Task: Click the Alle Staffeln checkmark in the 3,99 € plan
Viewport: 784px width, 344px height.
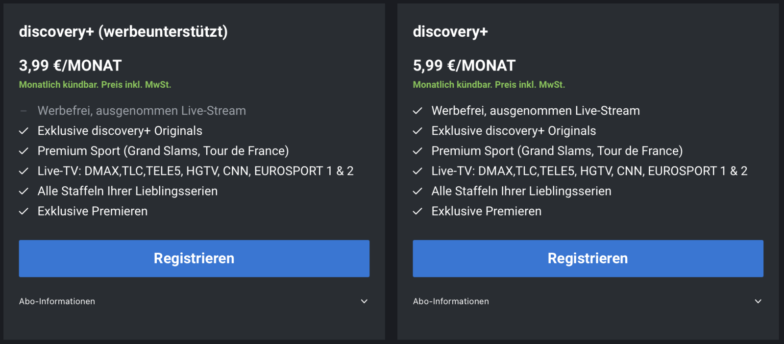Action: coord(24,191)
